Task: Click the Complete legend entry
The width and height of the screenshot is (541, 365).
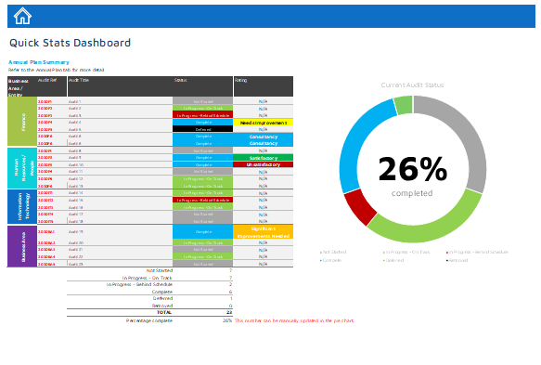Action: coord(330,260)
